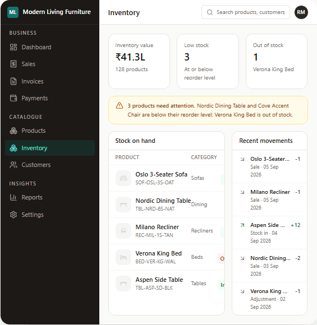Viewport: 317px width, 325px height.
Task: Click SKU SOF-OSL-3S-OAT
Action: pyautogui.click(x=155, y=183)
